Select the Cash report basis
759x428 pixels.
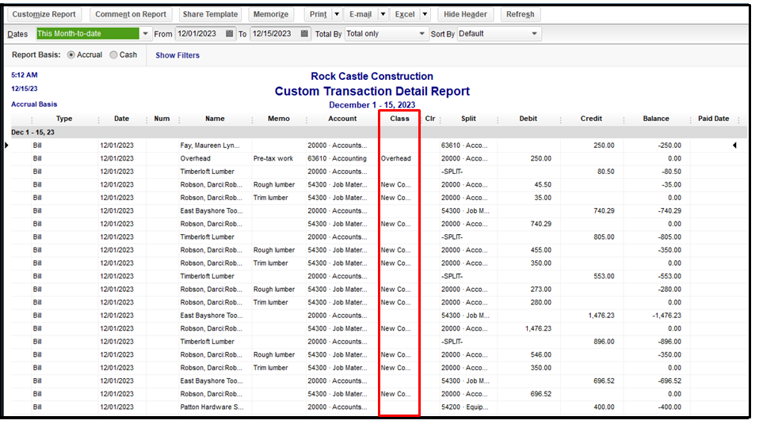click(113, 55)
